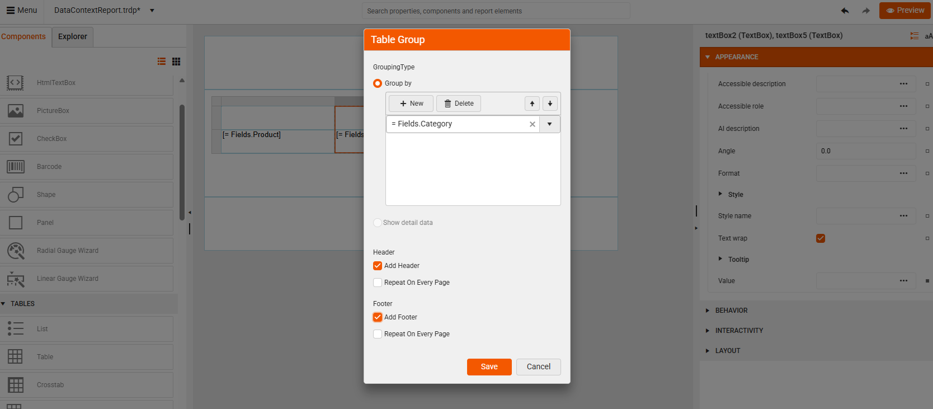Switch components to grid view
933x409 pixels.
tap(176, 62)
